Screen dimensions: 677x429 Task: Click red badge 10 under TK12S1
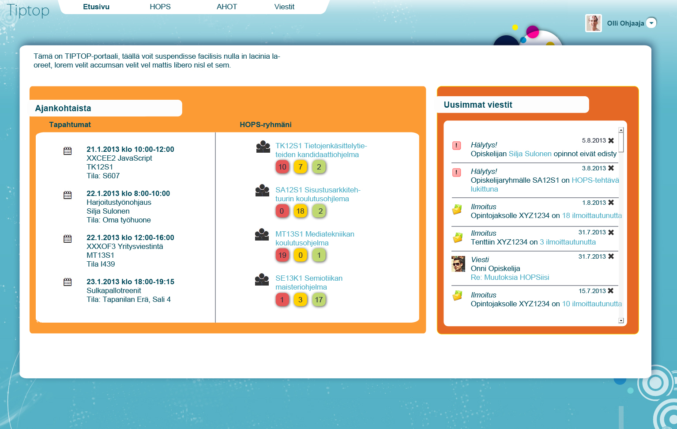[282, 167]
